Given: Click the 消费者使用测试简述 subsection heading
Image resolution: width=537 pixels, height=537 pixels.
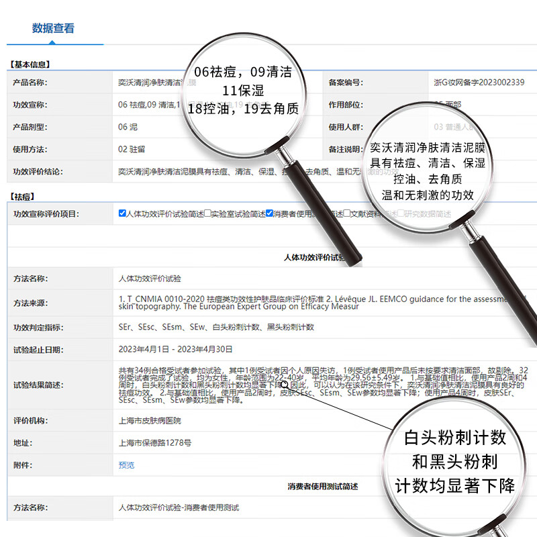Looking at the screenshot, I should (323, 487).
